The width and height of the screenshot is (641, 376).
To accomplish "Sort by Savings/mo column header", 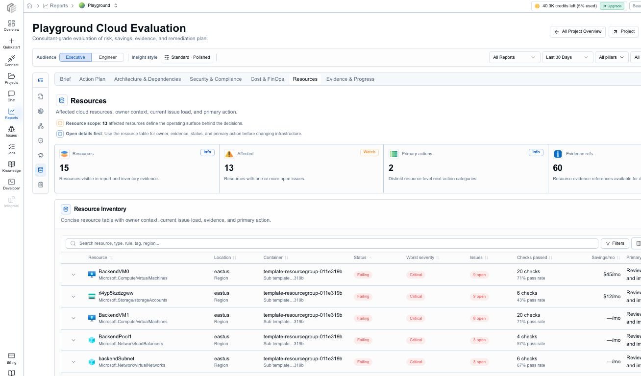I will pos(606,258).
